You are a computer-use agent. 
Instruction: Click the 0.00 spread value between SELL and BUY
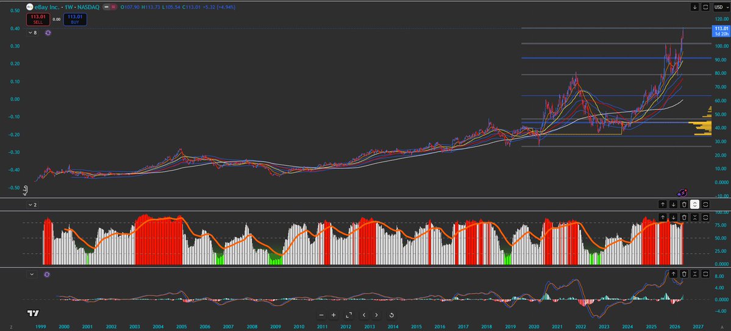pyautogui.click(x=57, y=19)
